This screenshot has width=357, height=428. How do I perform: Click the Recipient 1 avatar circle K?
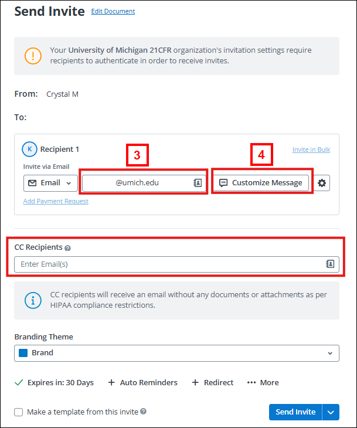click(29, 150)
